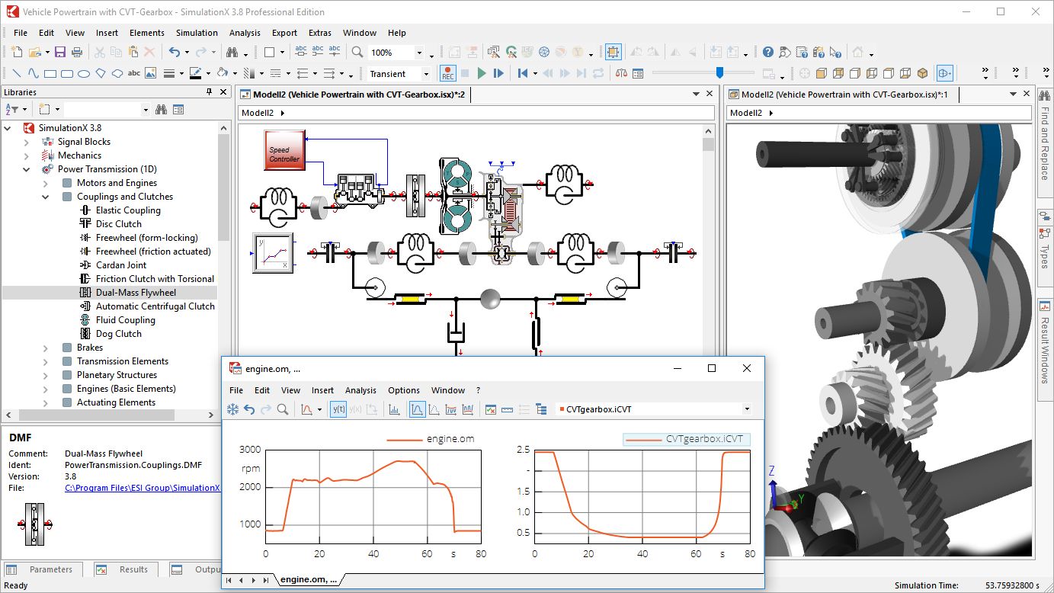
Task: Select Fluid Coupling in library tree
Action: point(126,320)
